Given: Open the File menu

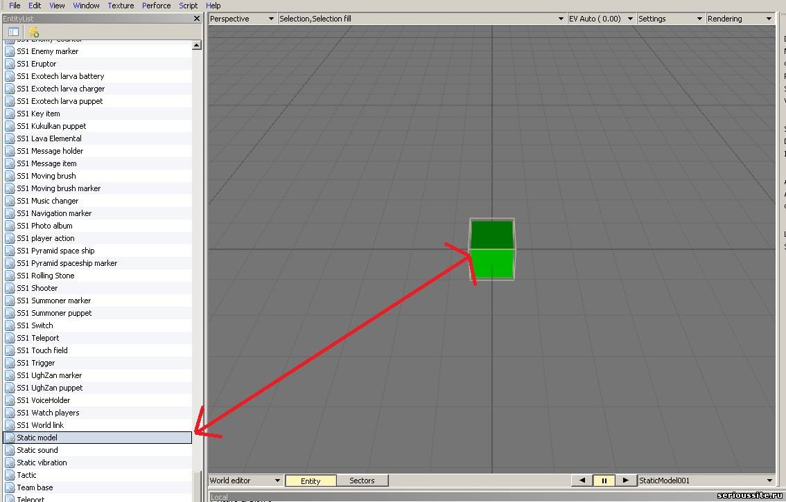Looking at the screenshot, I should point(15,6).
